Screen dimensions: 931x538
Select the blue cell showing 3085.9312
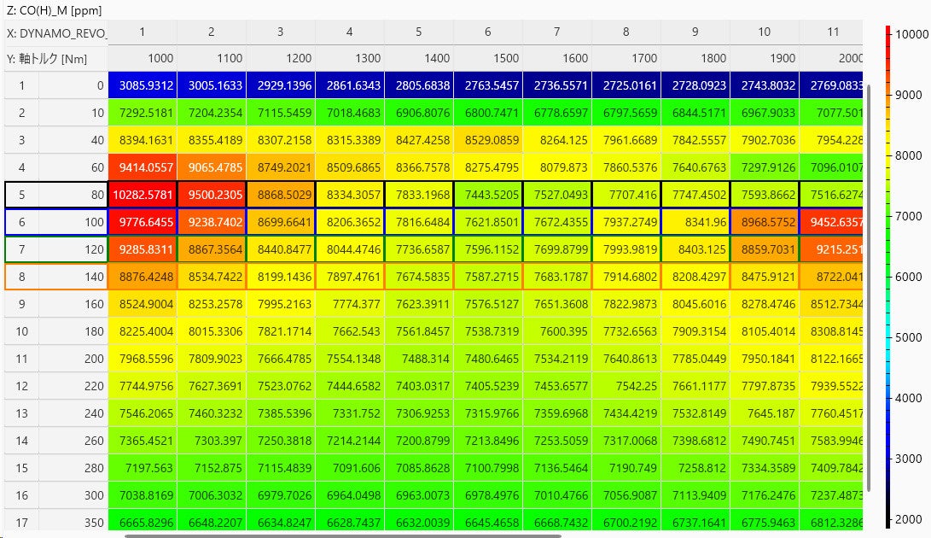(x=143, y=85)
